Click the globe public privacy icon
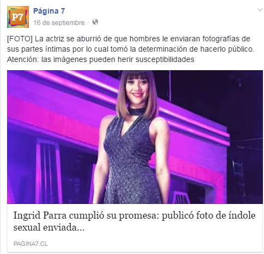 point(95,22)
